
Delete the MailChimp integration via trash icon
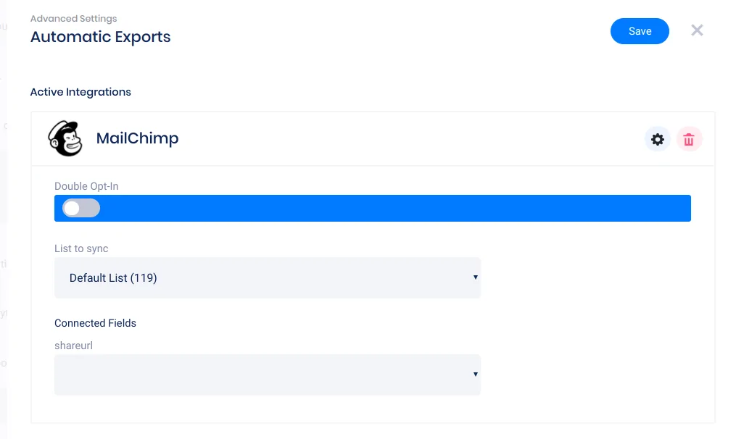point(689,139)
